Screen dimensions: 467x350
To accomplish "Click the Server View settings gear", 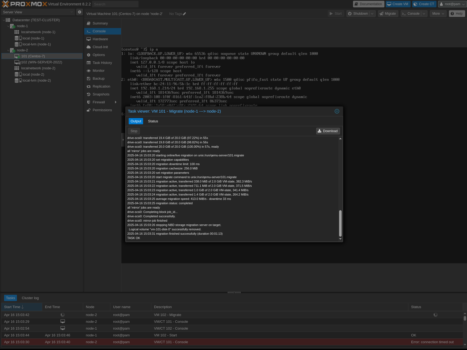I will [x=79, y=12].
